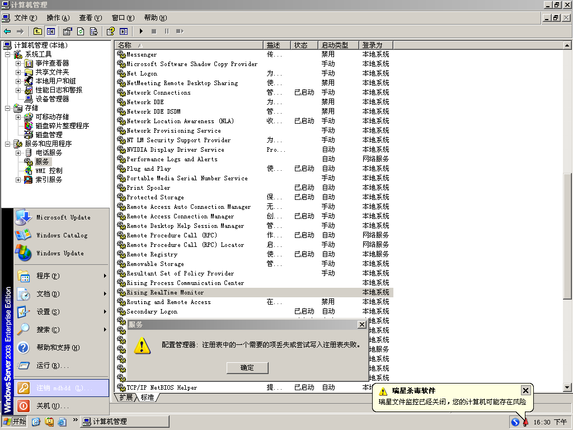573x430 pixels.
Task: Click the services list vertical scrollbar thumb
Action: click(567, 236)
